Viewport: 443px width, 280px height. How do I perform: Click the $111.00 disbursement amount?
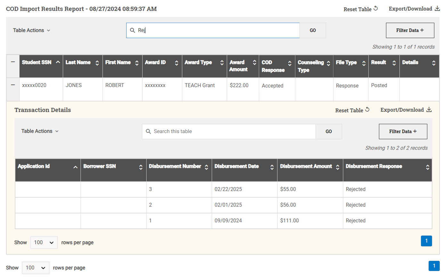[x=289, y=220]
